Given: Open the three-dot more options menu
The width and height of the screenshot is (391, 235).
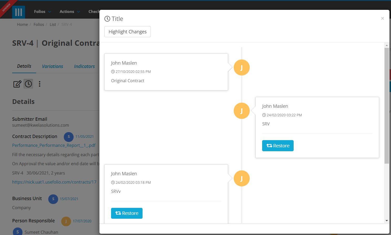Looking at the screenshot, I should (x=40, y=84).
